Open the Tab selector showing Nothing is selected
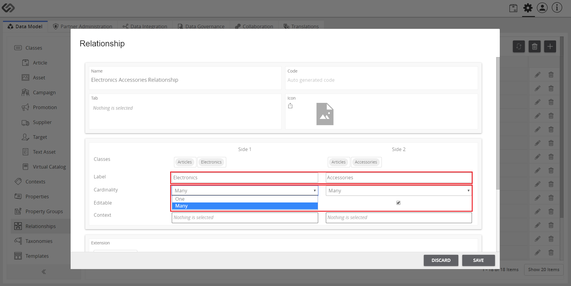This screenshot has height=286, width=571. tap(185, 108)
